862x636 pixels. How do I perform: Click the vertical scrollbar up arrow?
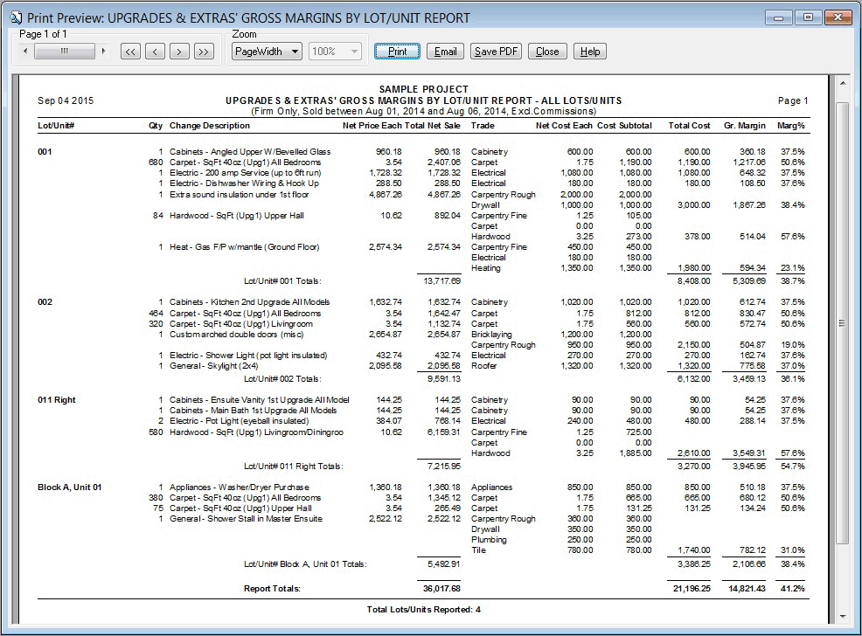click(x=842, y=83)
